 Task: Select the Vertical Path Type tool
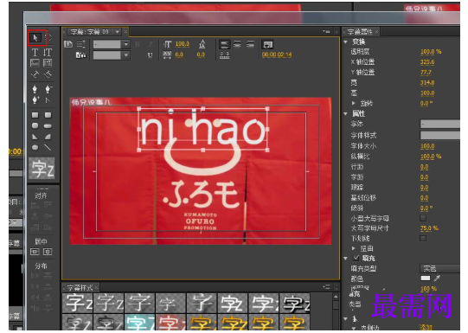(x=48, y=74)
